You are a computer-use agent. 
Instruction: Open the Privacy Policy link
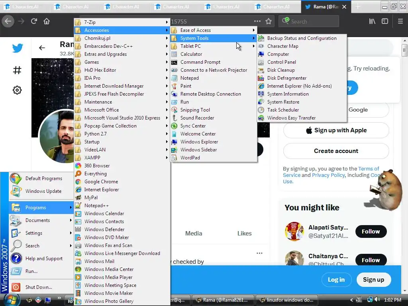click(x=328, y=175)
